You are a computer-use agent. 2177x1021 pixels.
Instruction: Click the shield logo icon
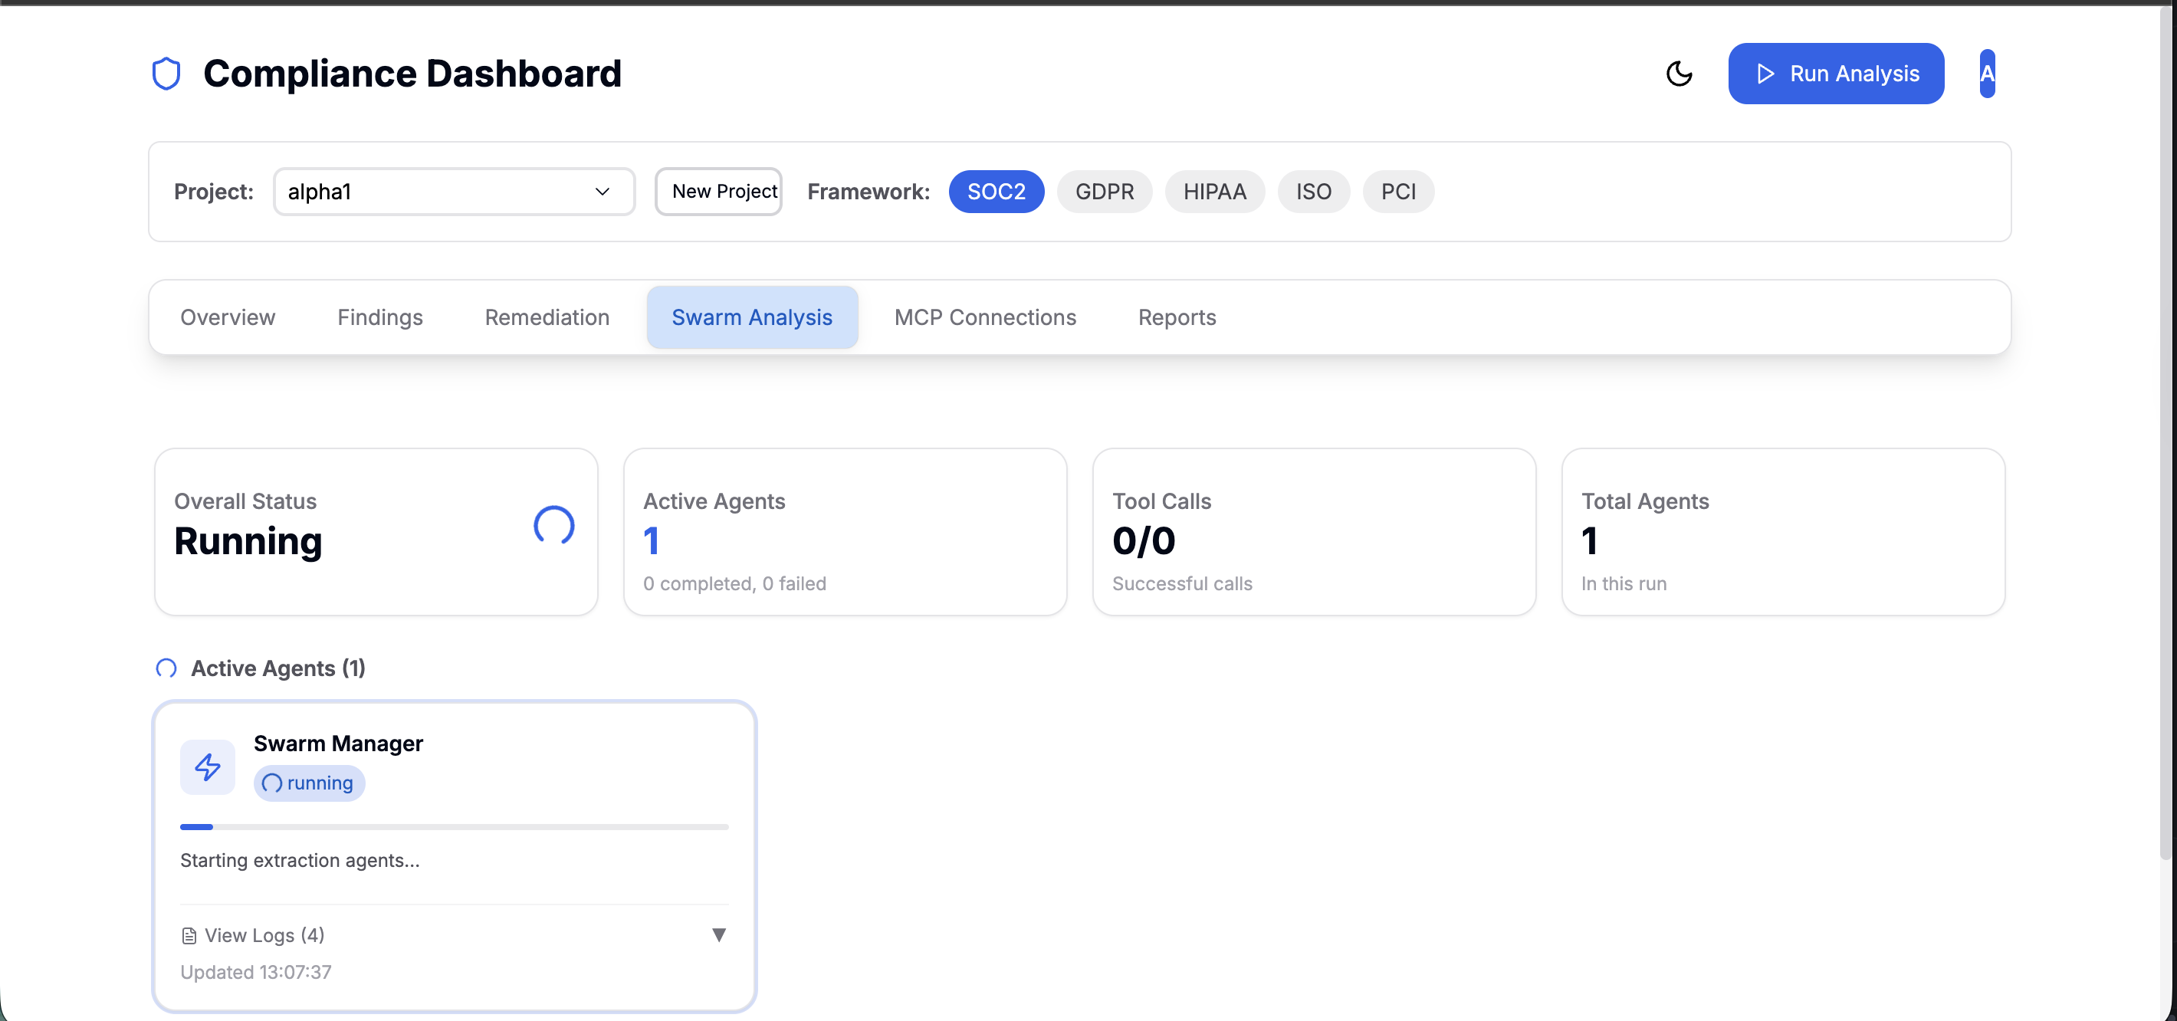[166, 74]
